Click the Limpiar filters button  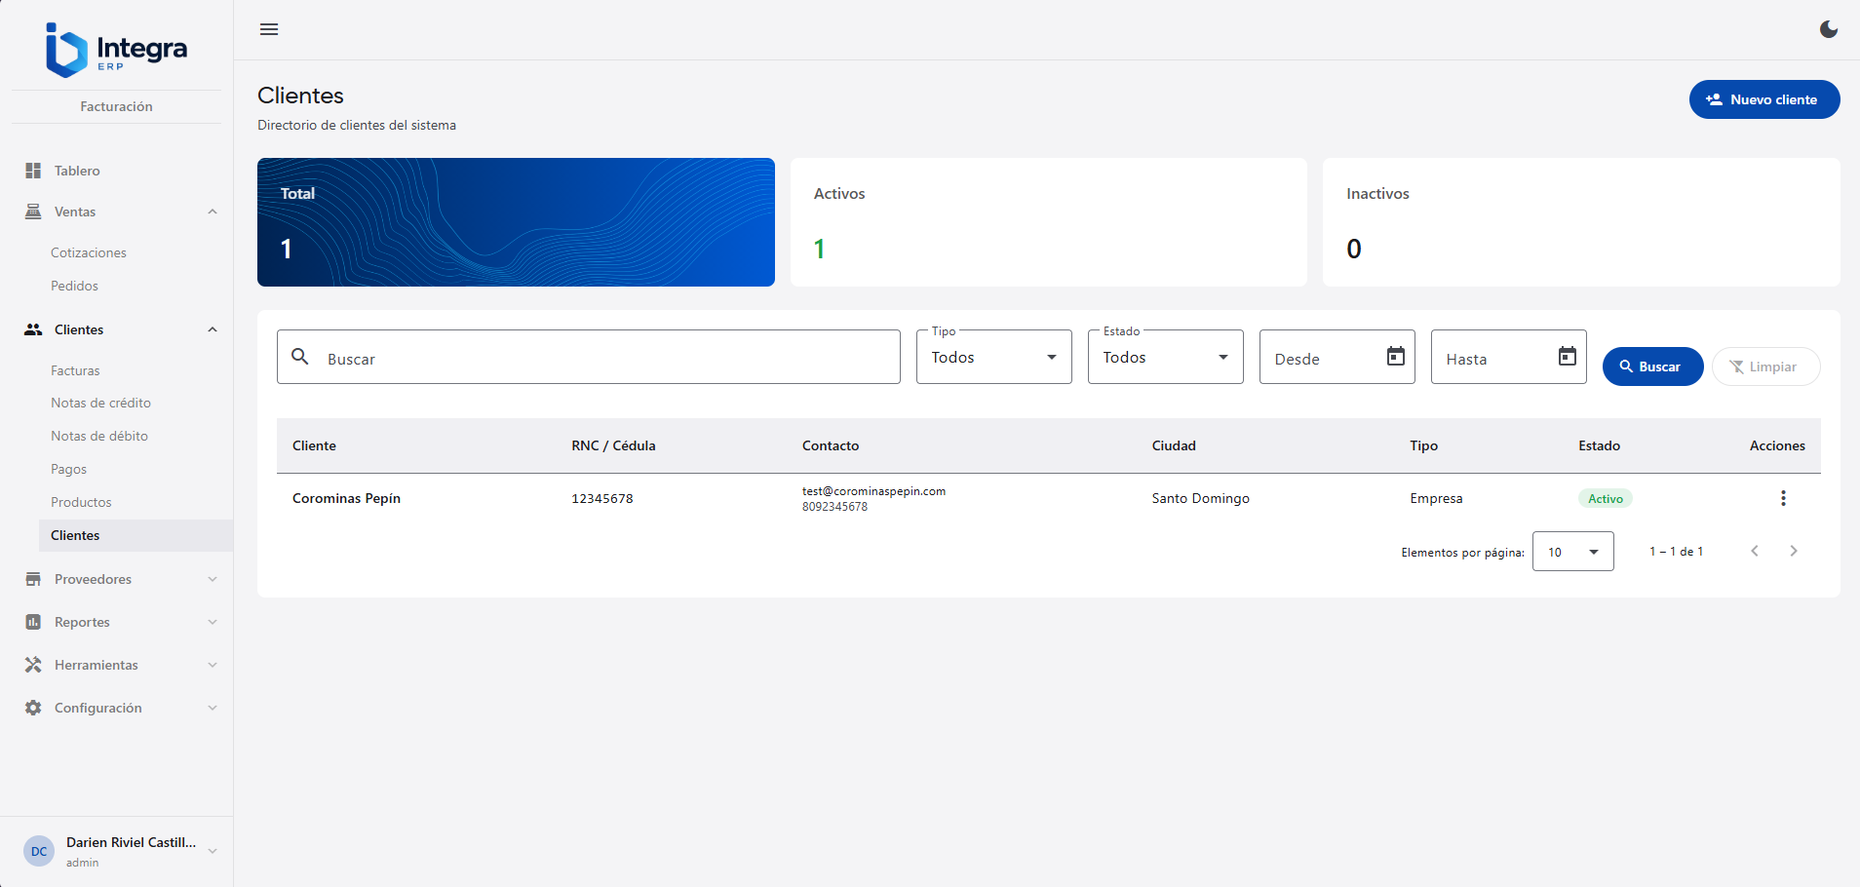click(x=1766, y=366)
